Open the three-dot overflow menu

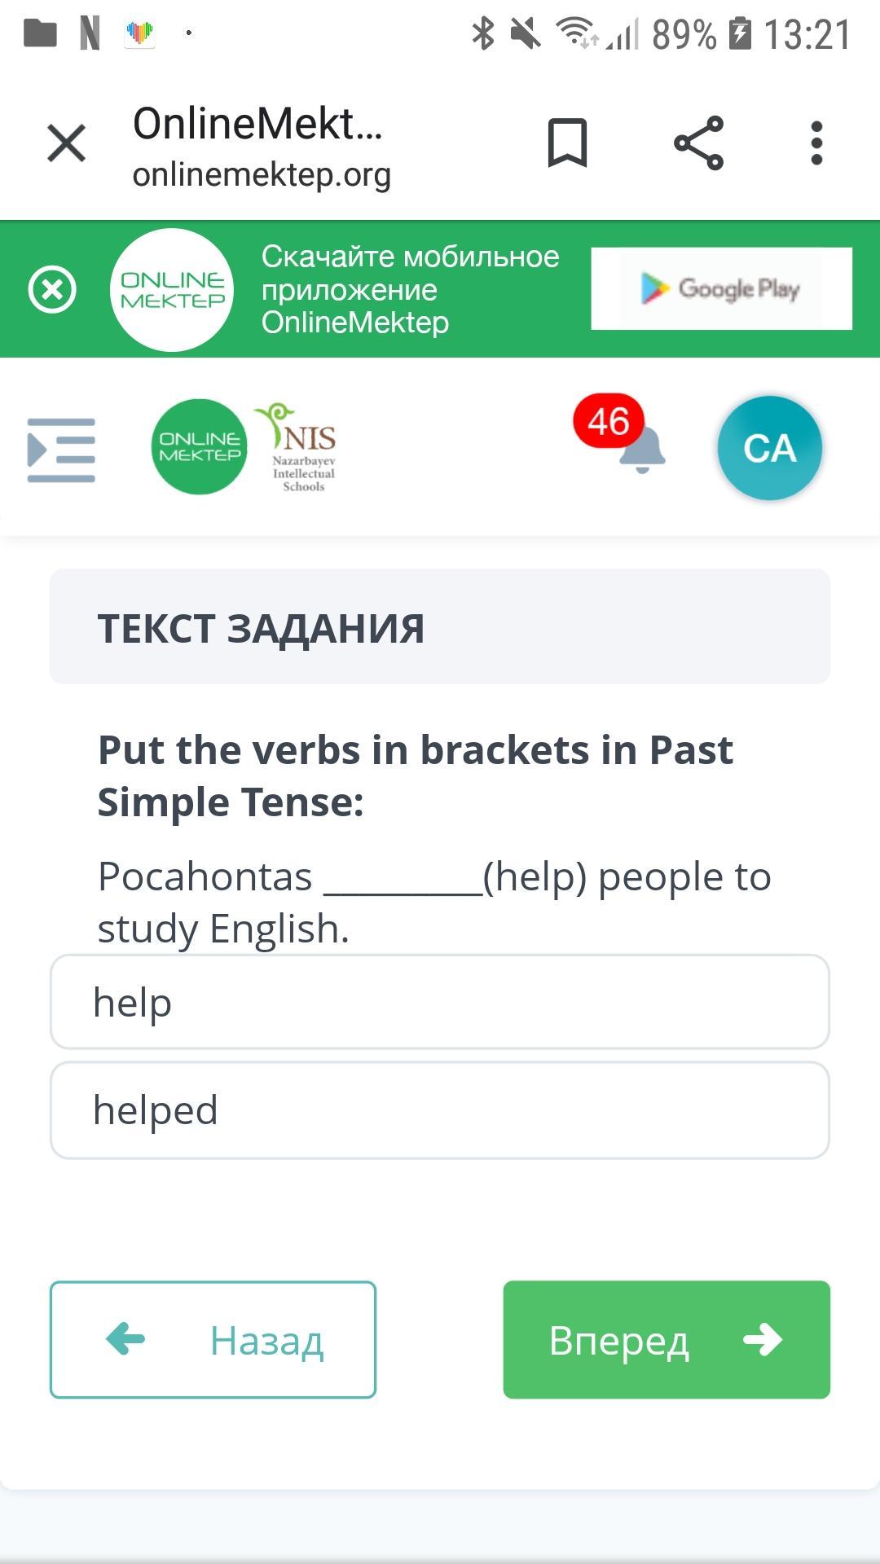click(x=816, y=143)
